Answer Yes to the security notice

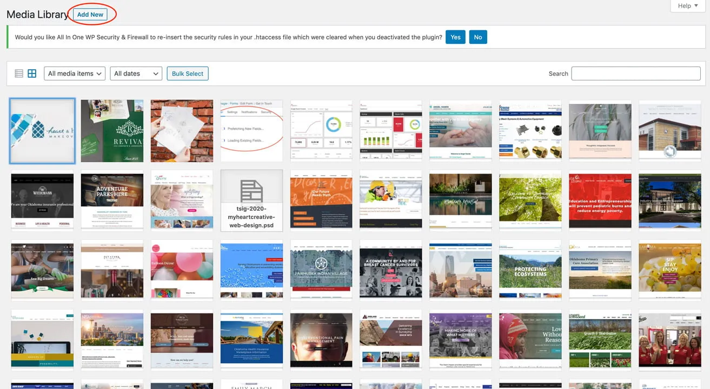tap(455, 37)
